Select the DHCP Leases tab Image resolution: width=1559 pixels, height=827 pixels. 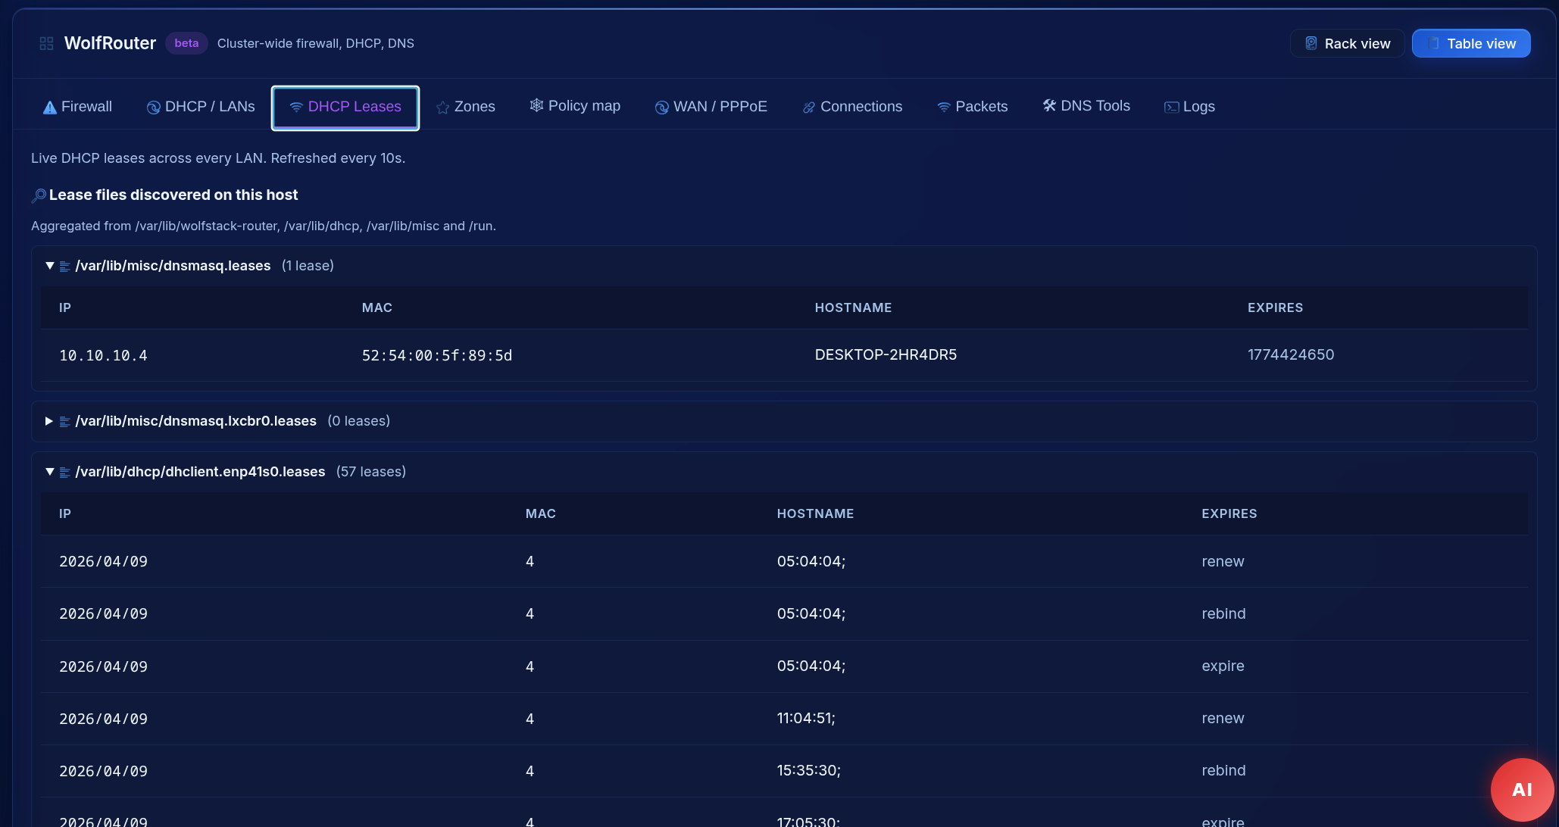345,107
